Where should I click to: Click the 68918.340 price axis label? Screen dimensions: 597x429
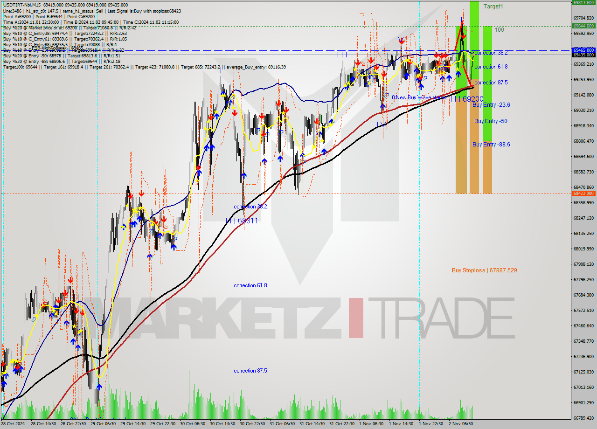coord(583,125)
